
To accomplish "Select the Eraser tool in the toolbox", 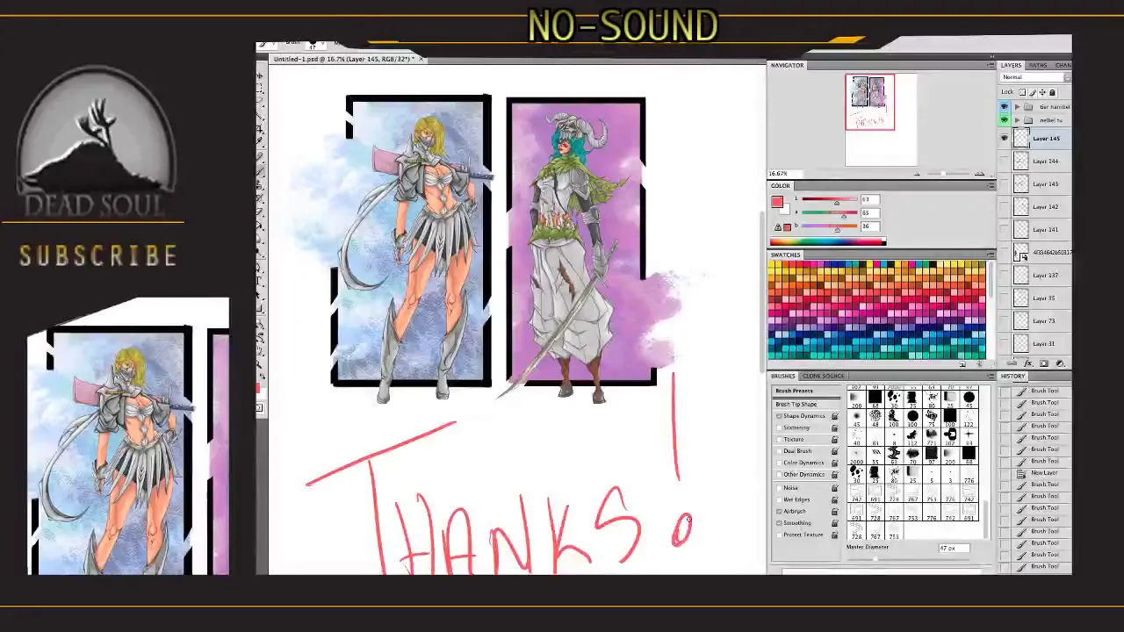I will coord(261,212).
